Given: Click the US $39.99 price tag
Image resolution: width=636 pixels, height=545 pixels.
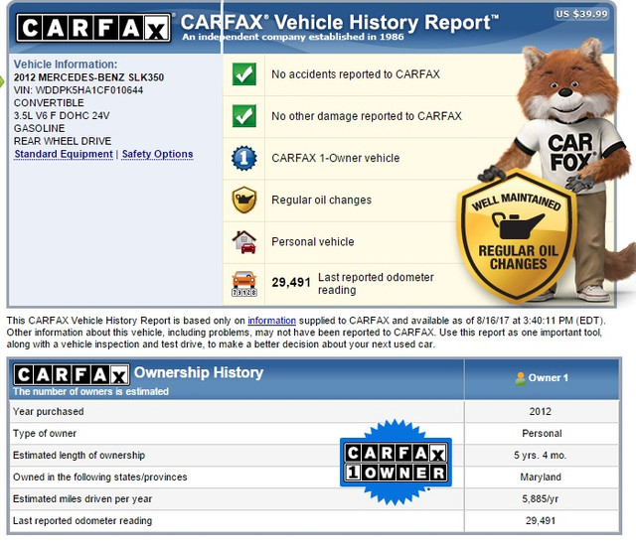Looking at the screenshot, I should tap(581, 14).
